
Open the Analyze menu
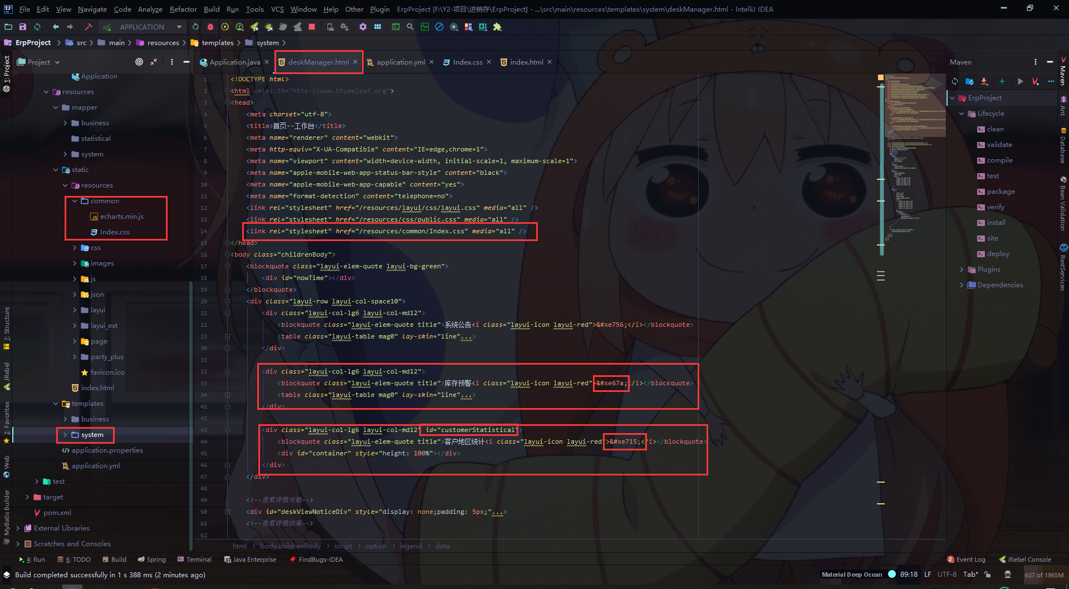coord(150,9)
